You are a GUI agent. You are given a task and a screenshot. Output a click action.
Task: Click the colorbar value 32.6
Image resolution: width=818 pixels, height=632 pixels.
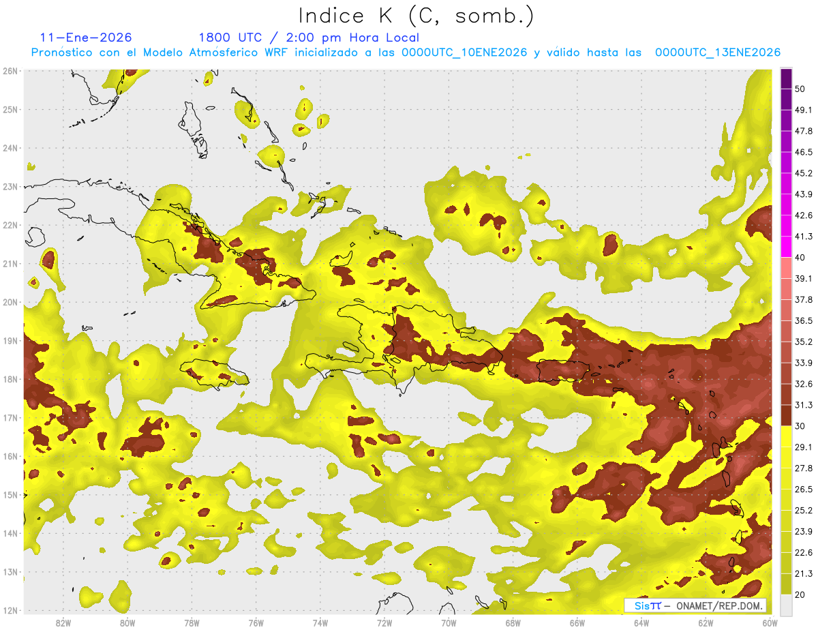[x=804, y=384]
